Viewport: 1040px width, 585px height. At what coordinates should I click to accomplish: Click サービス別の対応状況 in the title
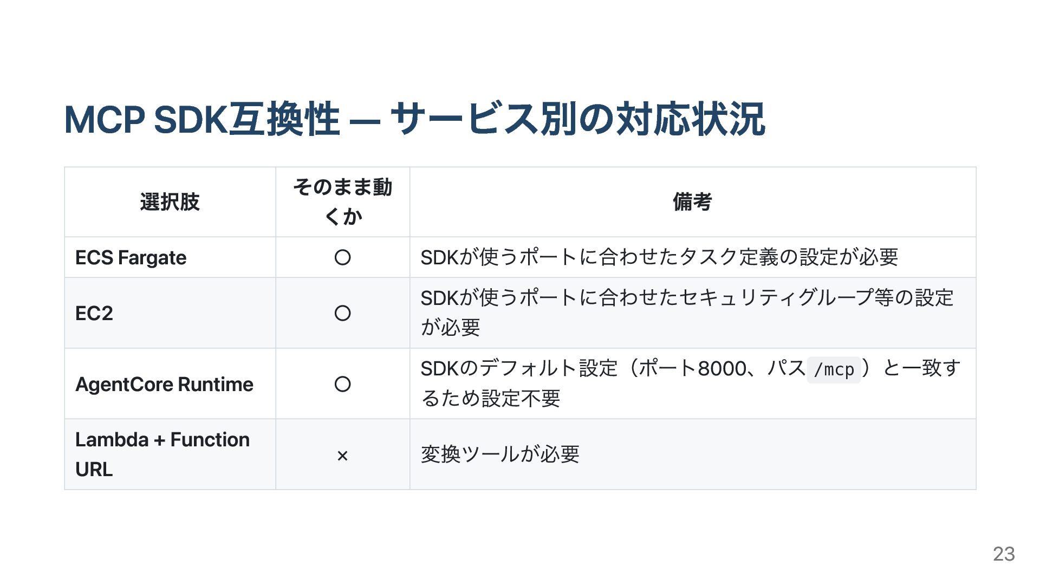coord(577,119)
